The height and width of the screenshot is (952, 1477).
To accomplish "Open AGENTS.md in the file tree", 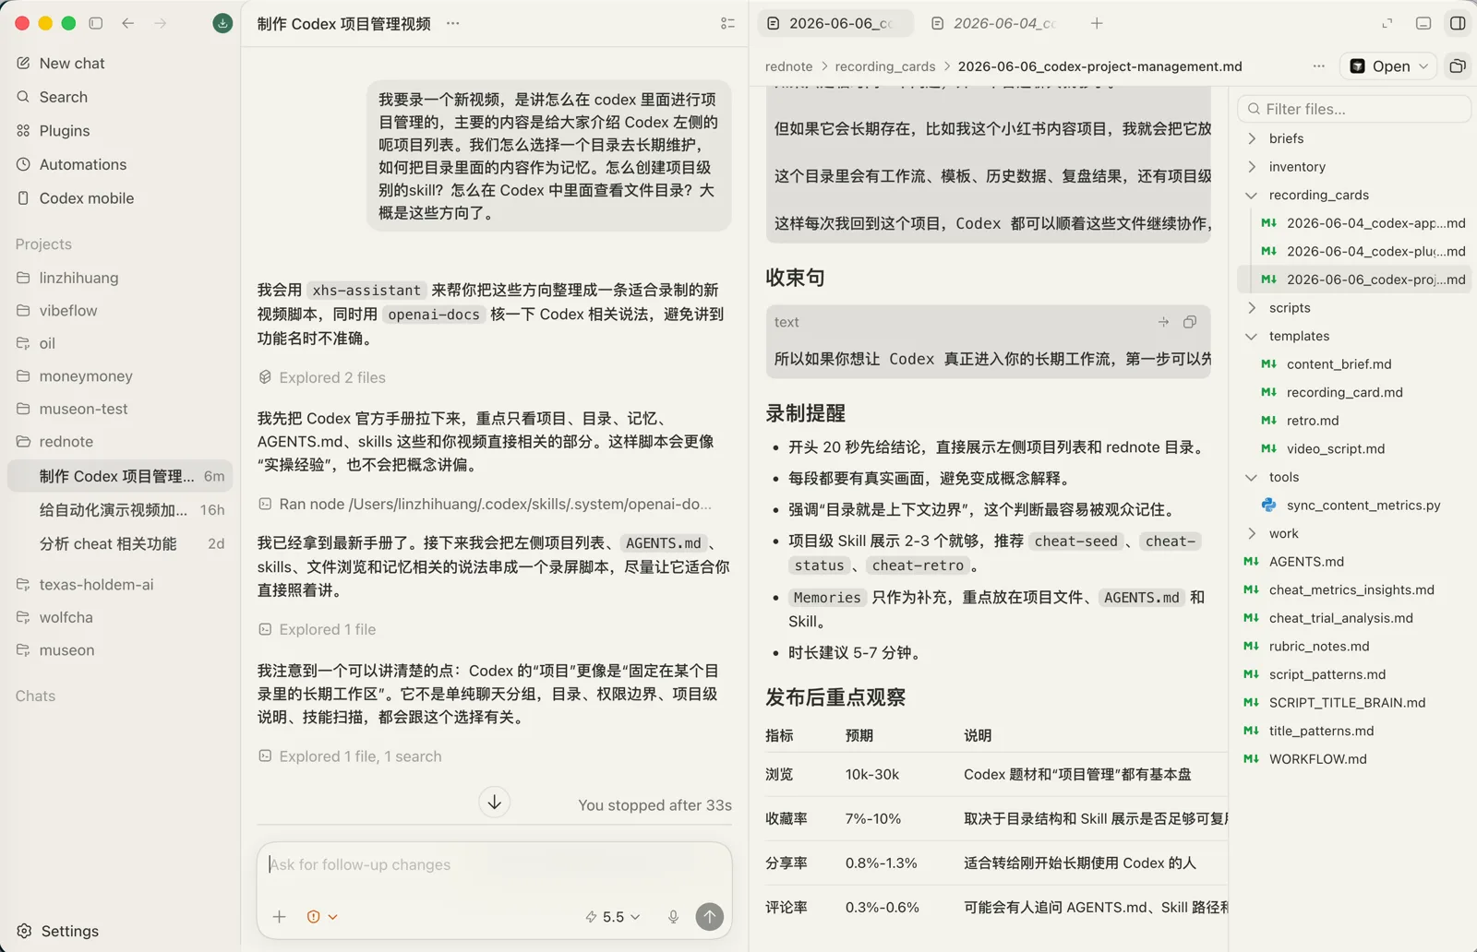I will 1353,562.
